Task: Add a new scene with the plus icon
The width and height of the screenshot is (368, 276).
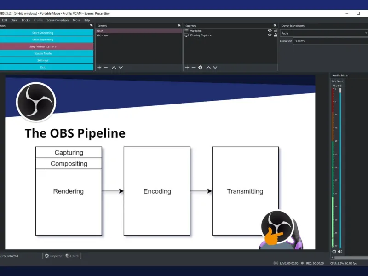Action: [99, 68]
